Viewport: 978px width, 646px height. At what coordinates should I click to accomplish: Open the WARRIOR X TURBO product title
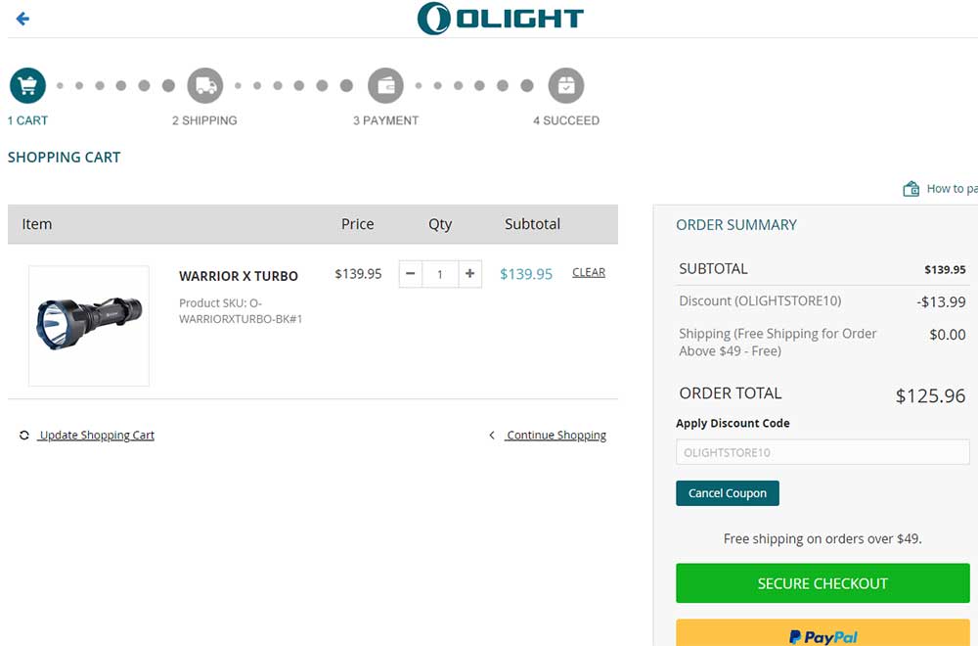point(239,276)
